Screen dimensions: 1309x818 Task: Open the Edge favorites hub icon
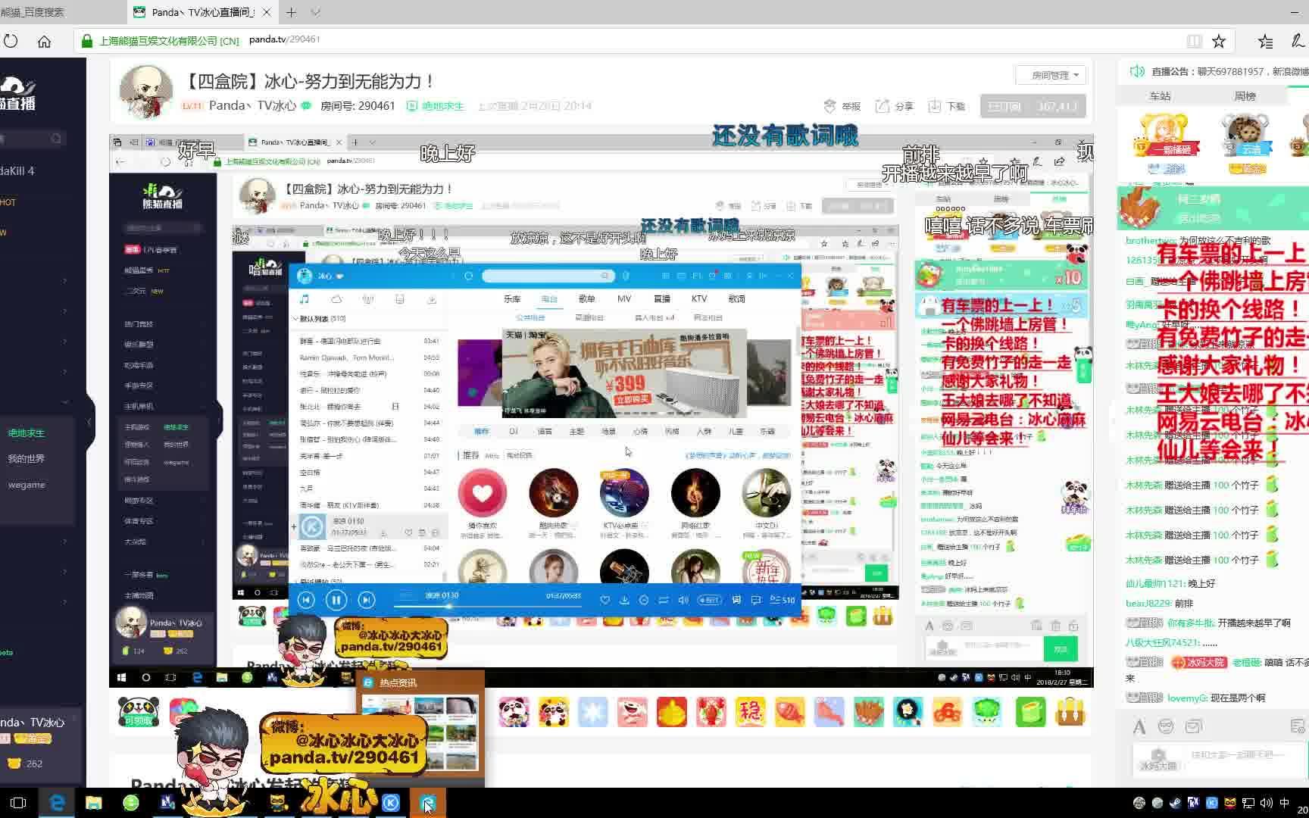pos(1265,41)
